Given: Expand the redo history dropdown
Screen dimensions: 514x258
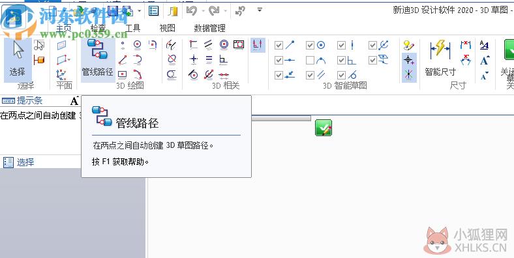Looking at the screenshot, I should tap(226, 11).
